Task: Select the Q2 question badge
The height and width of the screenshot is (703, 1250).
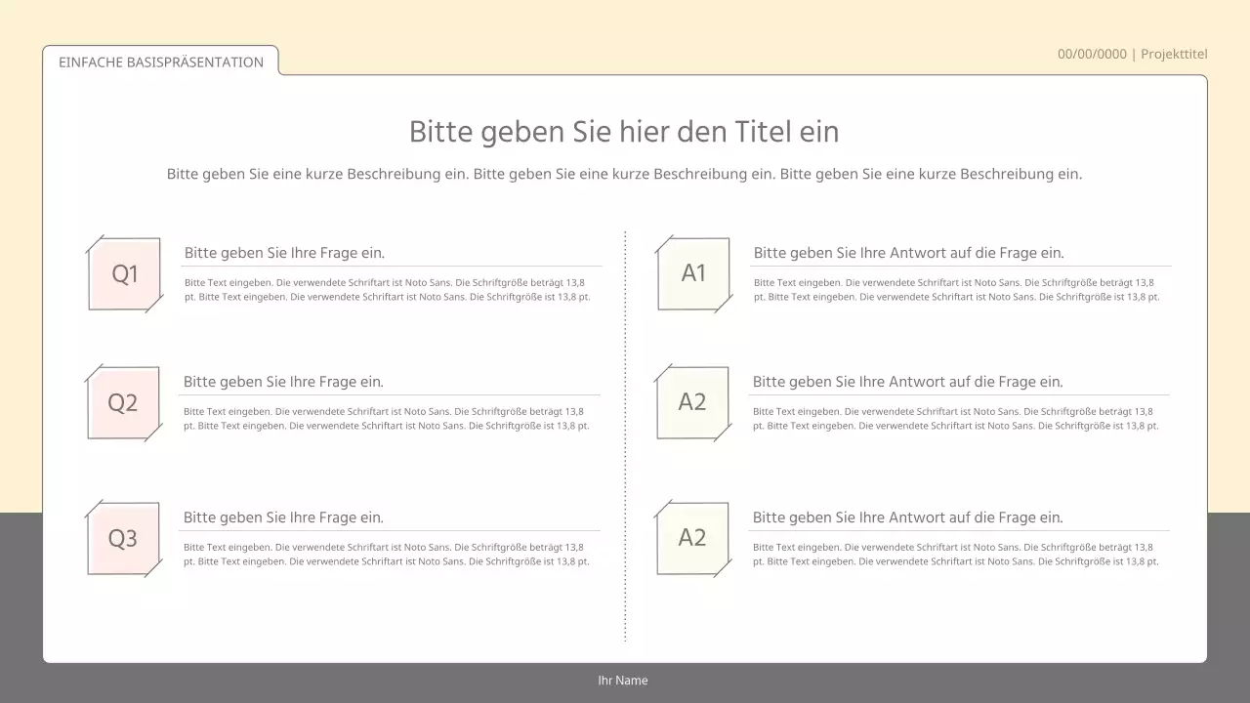Action: click(x=124, y=403)
